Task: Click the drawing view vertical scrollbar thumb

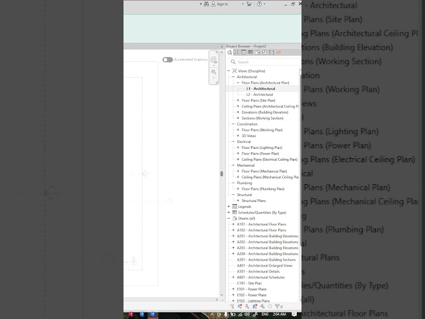Action: click(222, 173)
